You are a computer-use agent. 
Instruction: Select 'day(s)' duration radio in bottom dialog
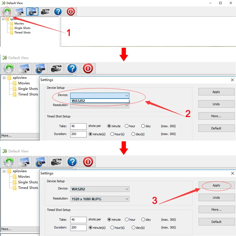pos(134,227)
